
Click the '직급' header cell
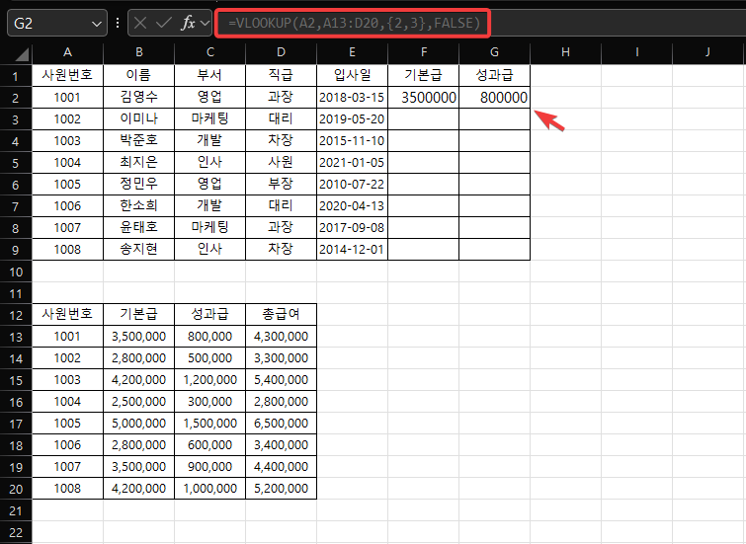(282, 75)
